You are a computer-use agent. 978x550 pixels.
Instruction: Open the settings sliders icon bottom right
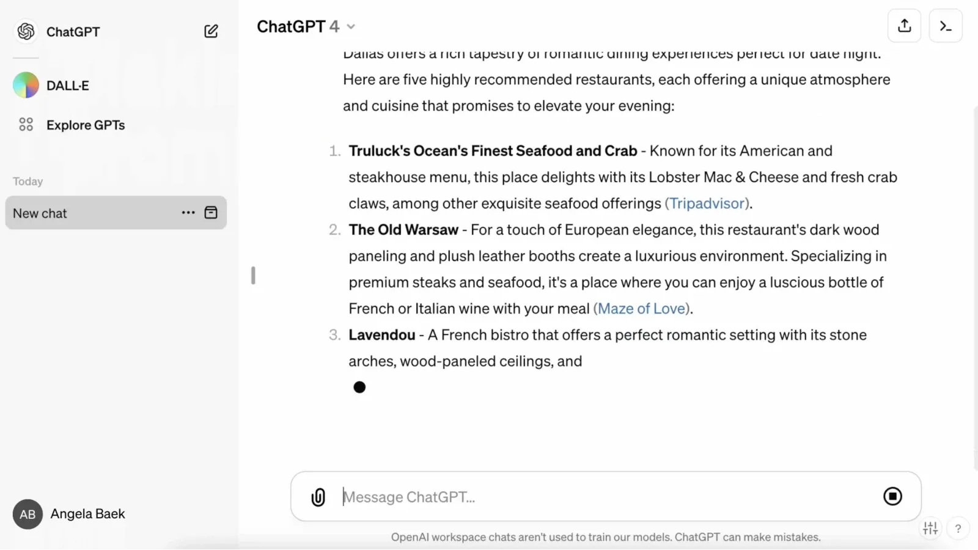[930, 528]
